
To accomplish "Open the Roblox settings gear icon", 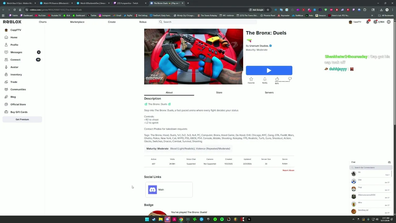I will pyautogui.click(x=389, y=22).
